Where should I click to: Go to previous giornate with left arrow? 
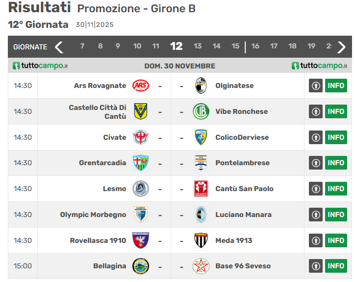[59, 47]
